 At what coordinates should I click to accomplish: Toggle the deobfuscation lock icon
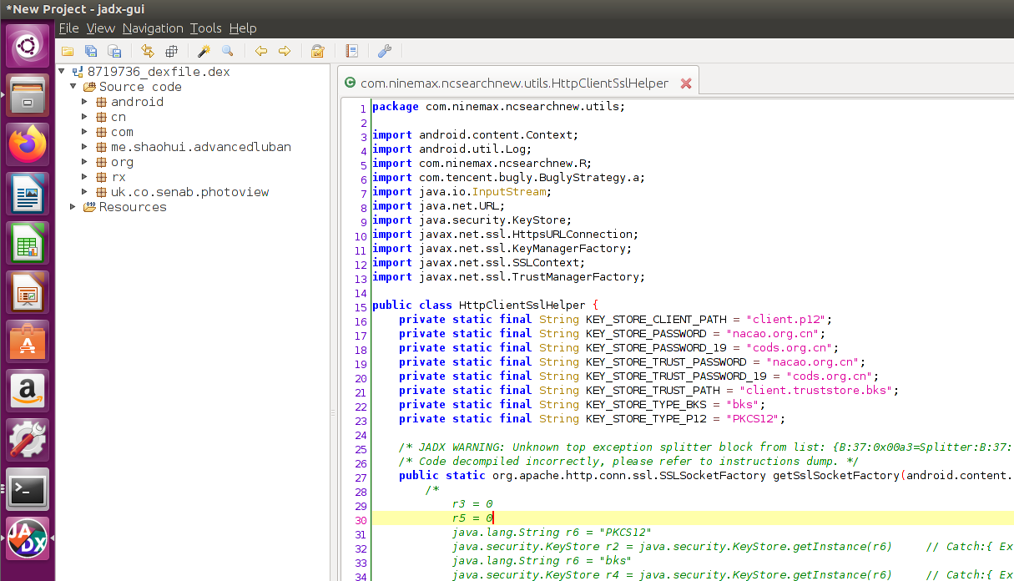317,51
